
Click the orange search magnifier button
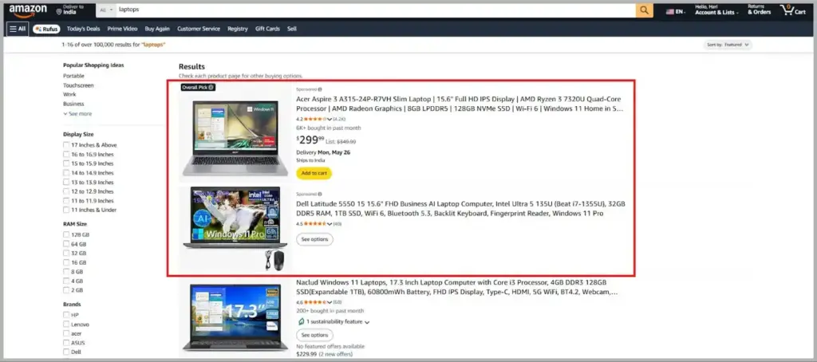[644, 10]
